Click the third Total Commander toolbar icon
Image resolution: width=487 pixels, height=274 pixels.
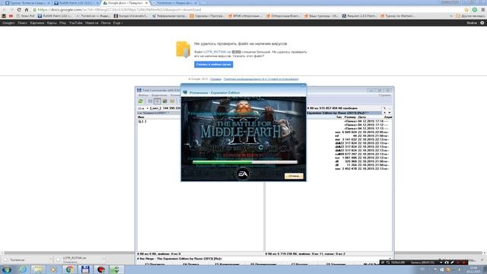pyautogui.click(x=158, y=101)
